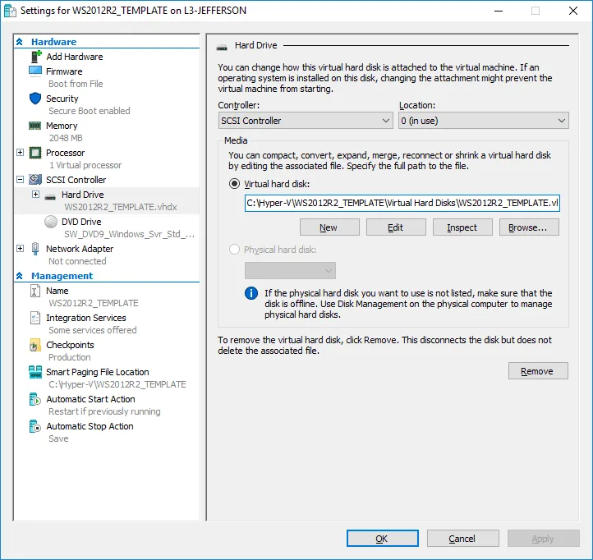Click the Apply button
The height and width of the screenshot is (560, 593).
pos(544,539)
